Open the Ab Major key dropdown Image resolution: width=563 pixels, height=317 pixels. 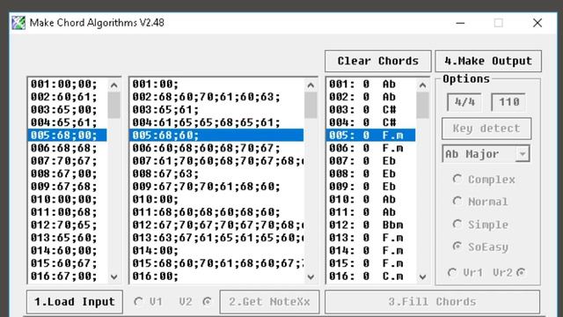[523, 154]
